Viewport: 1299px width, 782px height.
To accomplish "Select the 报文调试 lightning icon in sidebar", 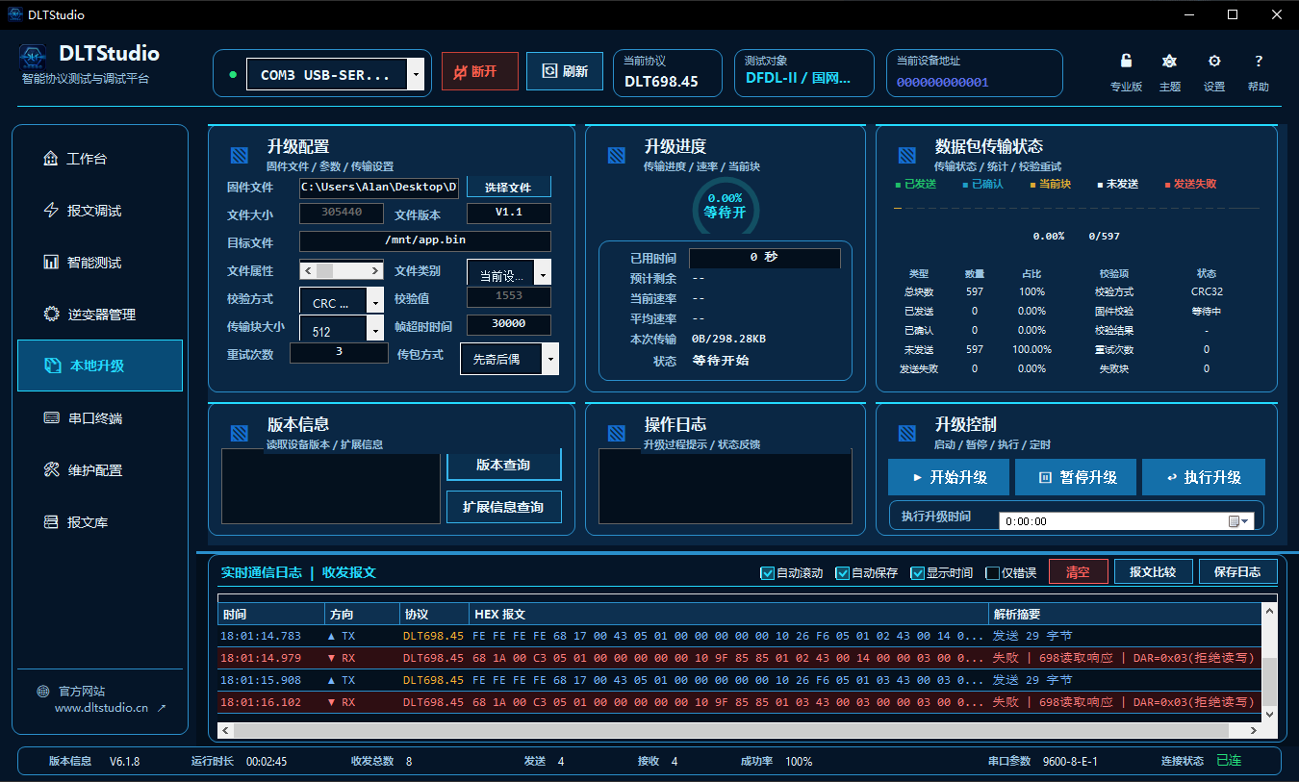I will pyautogui.click(x=51, y=211).
